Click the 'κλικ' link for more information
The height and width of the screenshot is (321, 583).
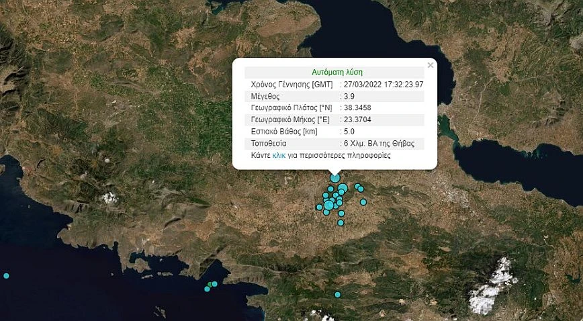279,155
